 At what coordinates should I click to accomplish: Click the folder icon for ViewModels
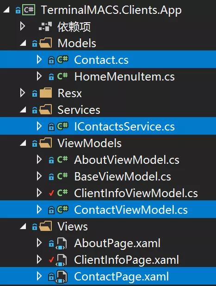coord(46,143)
